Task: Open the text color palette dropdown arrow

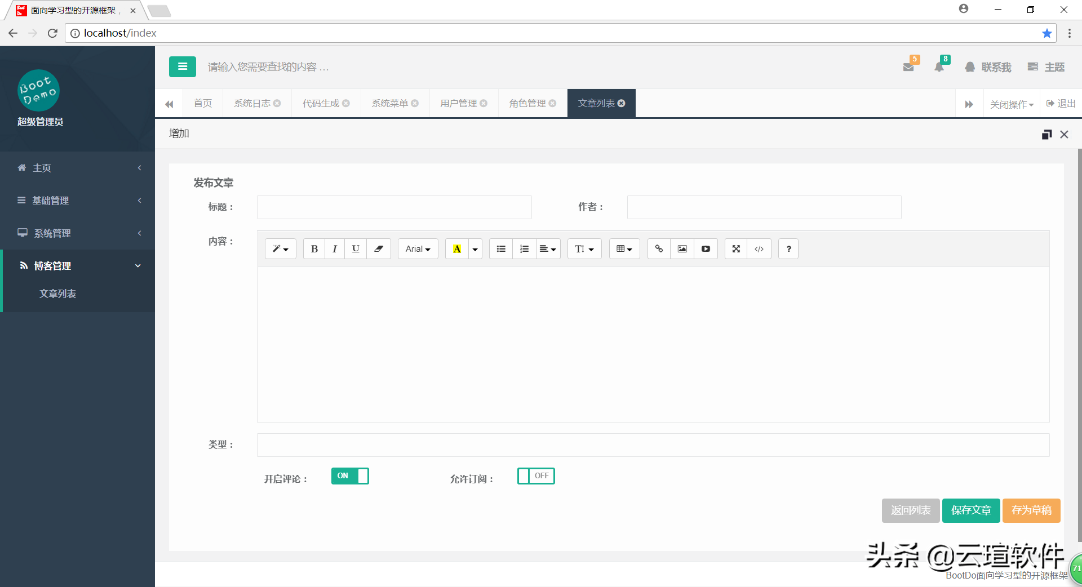Action: tap(475, 249)
